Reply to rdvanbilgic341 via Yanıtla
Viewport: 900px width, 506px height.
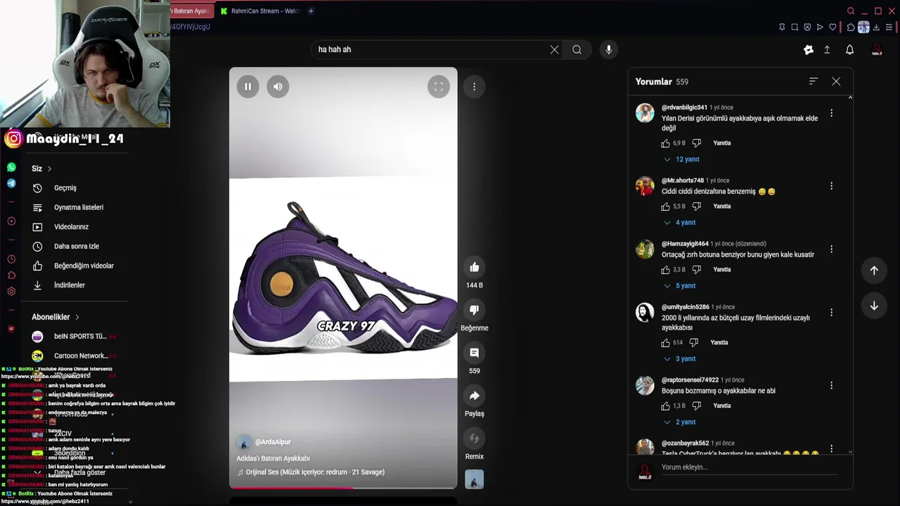pyautogui.click(x=722, y=143)
